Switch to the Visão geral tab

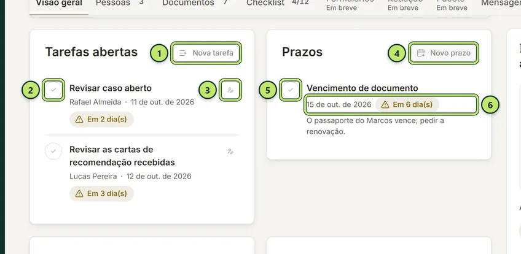tap(59, 4)
